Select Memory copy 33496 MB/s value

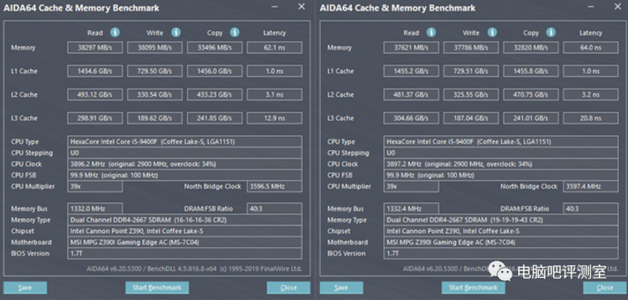click(215, 48)
